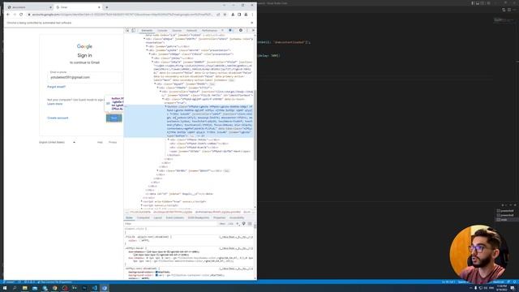Click the Create account link
The image size is (519, 292).
pos(58,118)
